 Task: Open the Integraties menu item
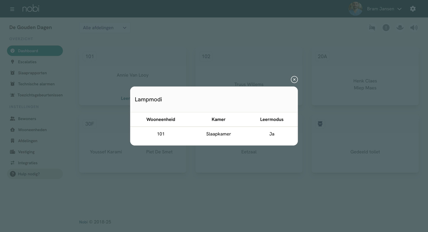(28, 163)
